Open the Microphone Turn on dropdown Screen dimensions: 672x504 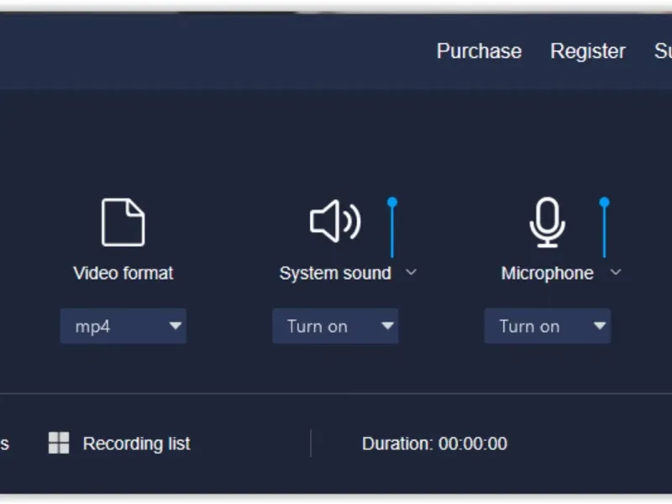547,327
